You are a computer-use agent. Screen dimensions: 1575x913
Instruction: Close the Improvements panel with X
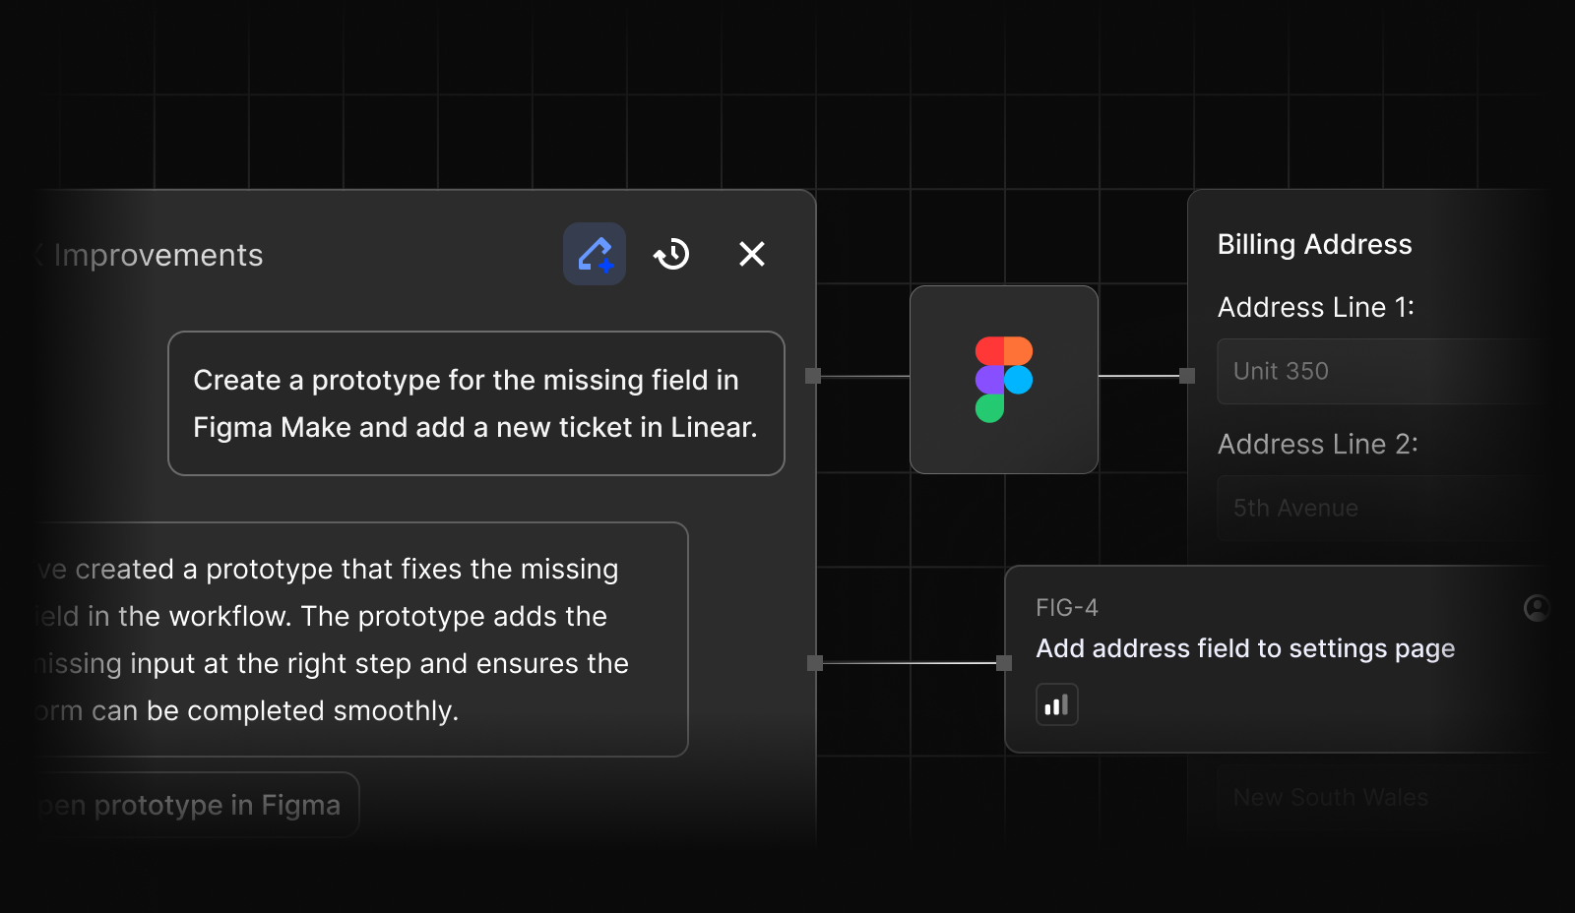(x=752, y=255)
